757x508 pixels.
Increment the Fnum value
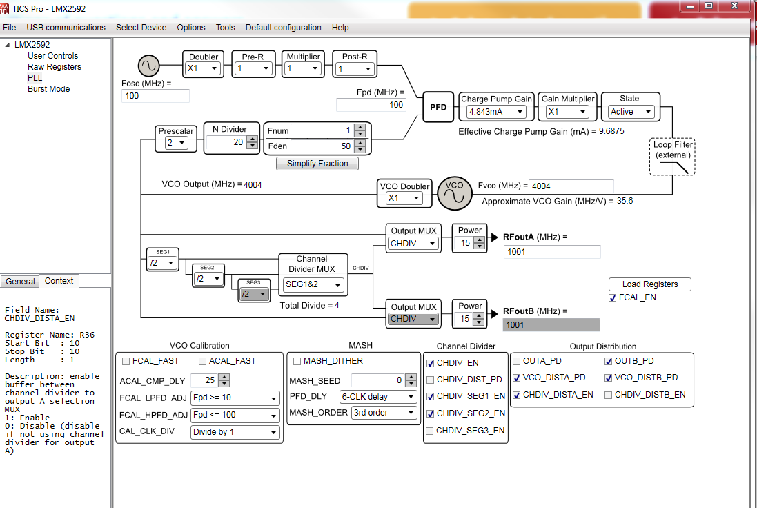coord(360,128)
